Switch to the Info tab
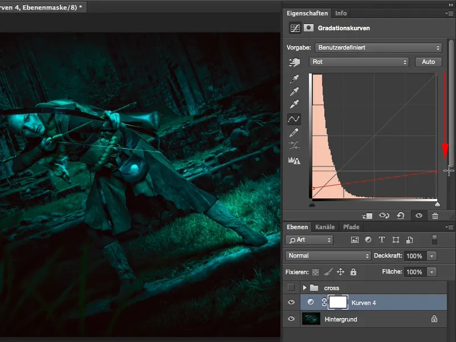Viewport: 456px width, 342px height. click(x=341, y=13)
